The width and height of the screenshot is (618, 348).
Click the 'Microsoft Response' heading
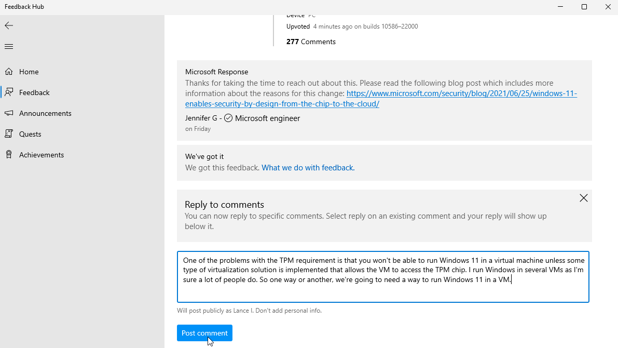pyautogui.click(x=217, y=72)
